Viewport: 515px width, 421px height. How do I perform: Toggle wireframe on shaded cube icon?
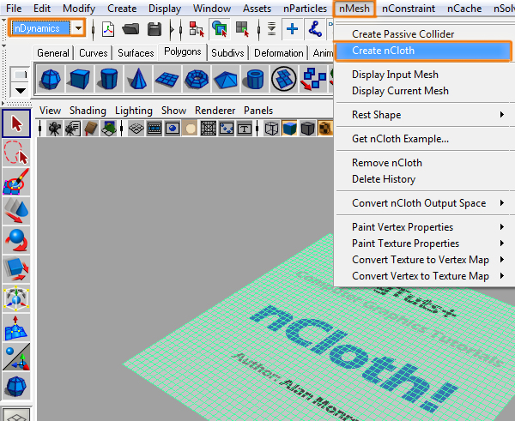(308, 129)
